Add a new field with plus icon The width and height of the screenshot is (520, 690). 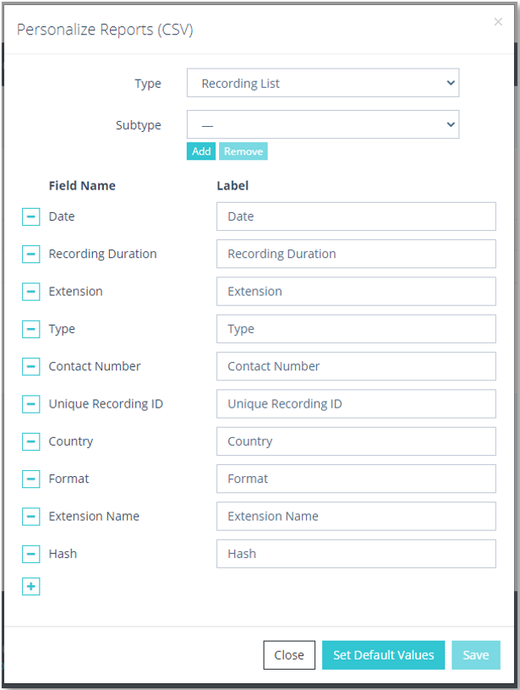pyautogui.click(x=30, y=586)
